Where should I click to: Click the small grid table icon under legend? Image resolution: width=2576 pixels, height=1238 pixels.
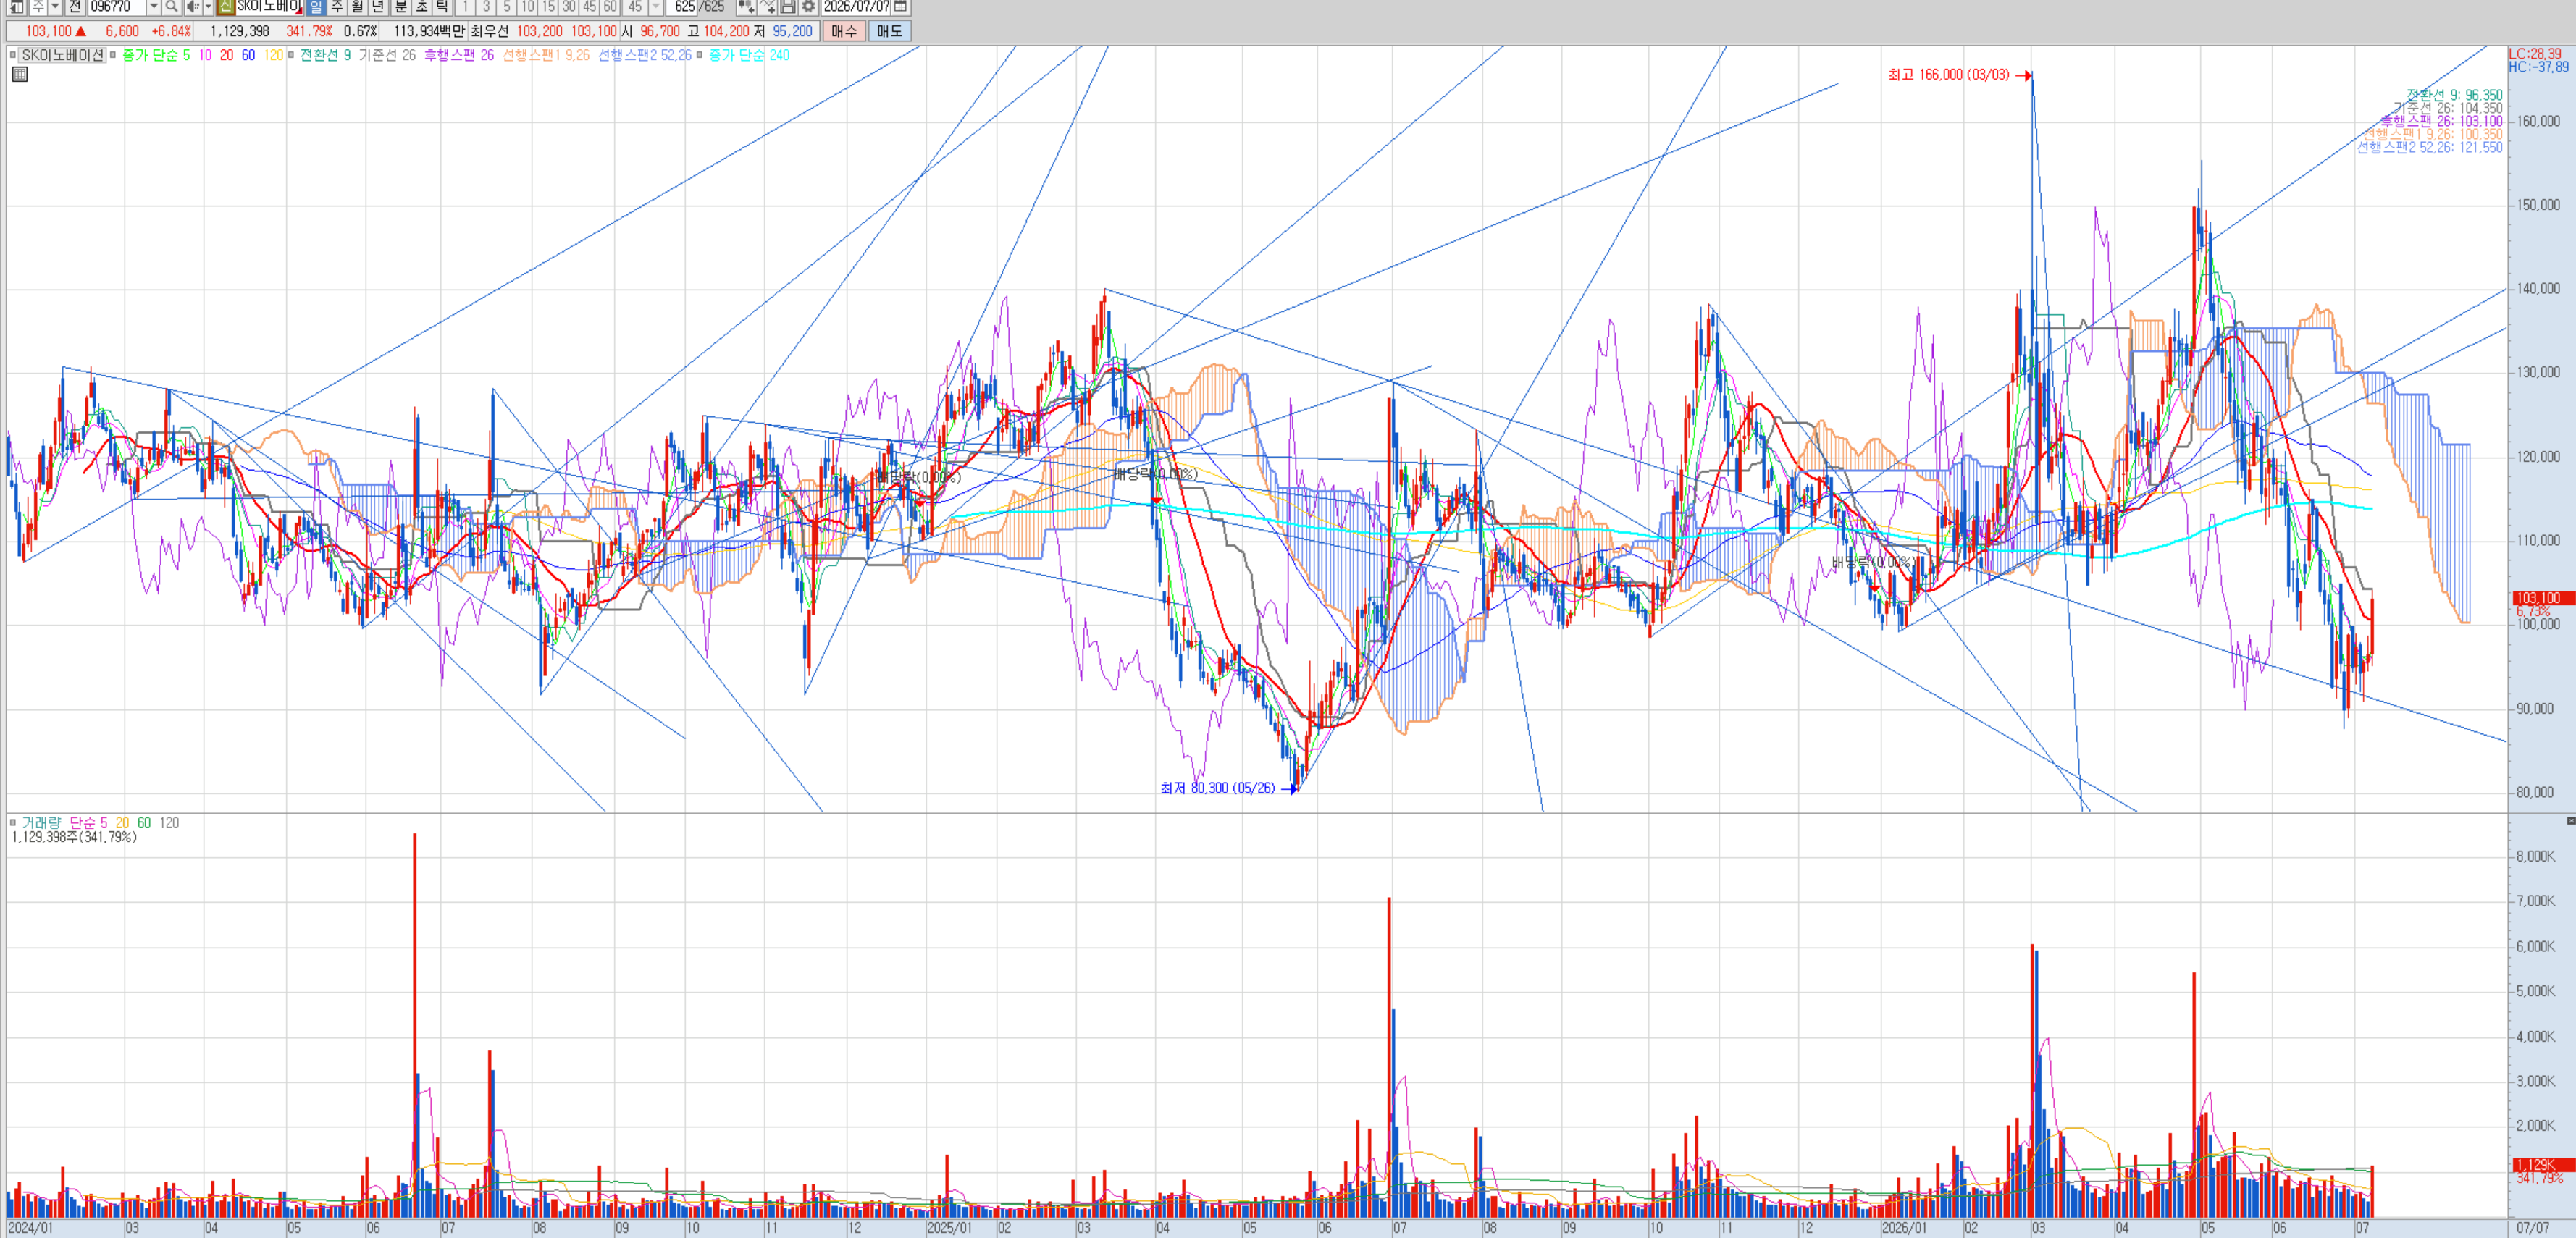coord(19,74)
